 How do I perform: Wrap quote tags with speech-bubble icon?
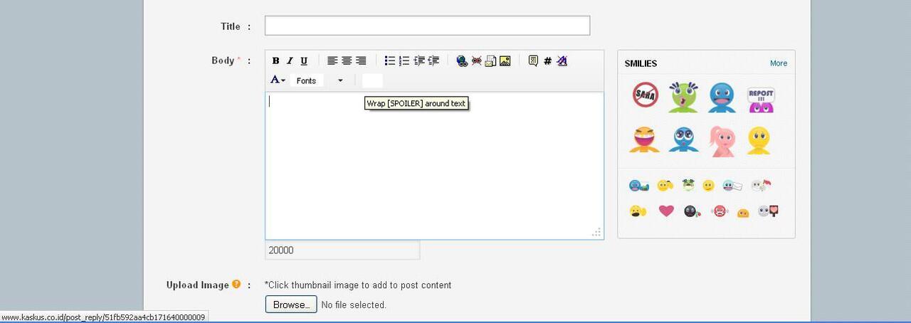[x=533, y=61]
